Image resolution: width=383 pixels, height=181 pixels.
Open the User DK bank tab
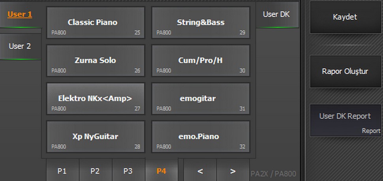[x=276, y=15]
